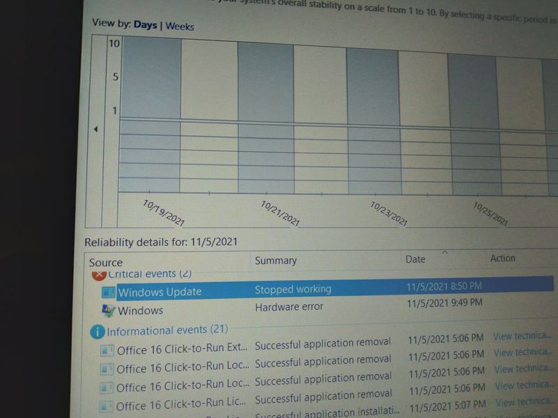The image size is (558, 418).
Task: Select the 10/23/2021 column in chart
Action: (x=374, y=123)
